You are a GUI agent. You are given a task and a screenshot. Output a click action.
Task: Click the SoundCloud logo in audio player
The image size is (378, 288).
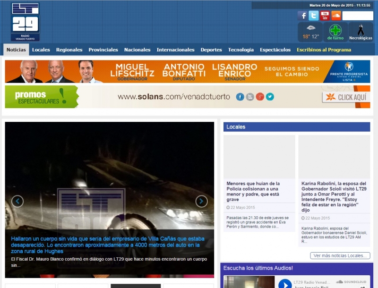point(351,282)
